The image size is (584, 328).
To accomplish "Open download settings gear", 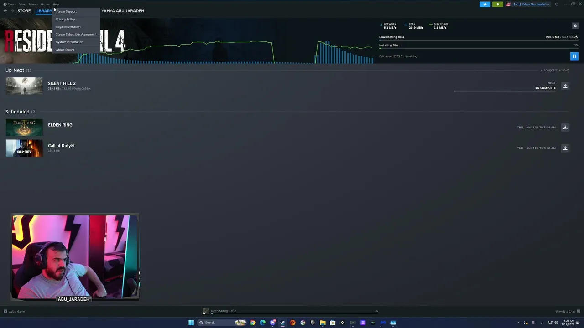I will coord(575,26).
